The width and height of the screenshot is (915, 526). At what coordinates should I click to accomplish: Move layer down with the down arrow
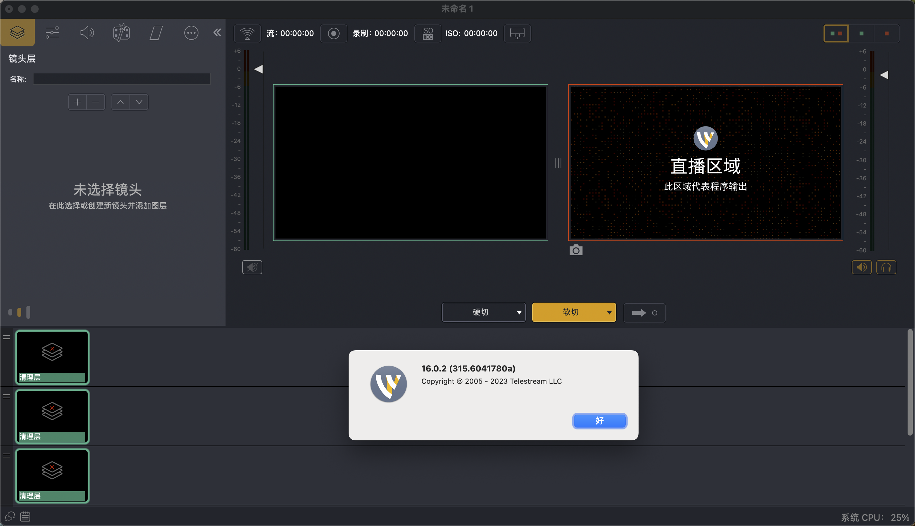[139, 102]
